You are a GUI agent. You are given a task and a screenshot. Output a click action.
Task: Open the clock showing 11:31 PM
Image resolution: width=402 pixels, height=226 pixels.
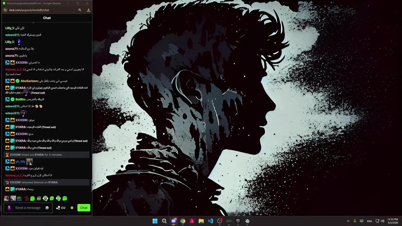[393, 221]
